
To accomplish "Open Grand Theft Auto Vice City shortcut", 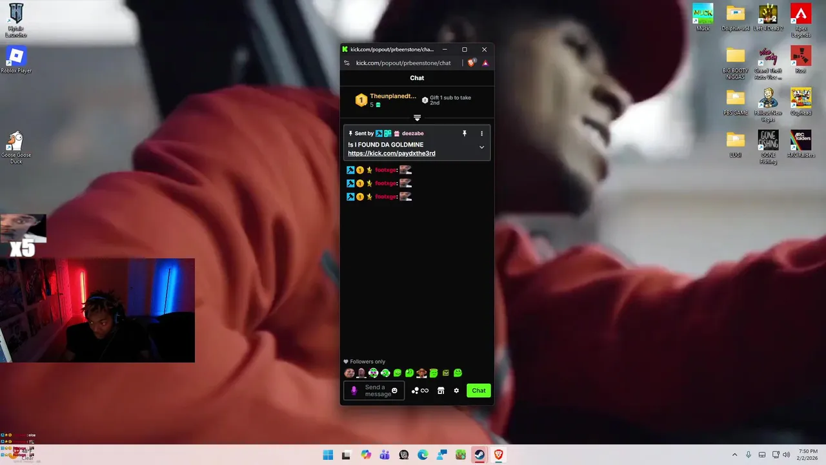I will point(768,64).
